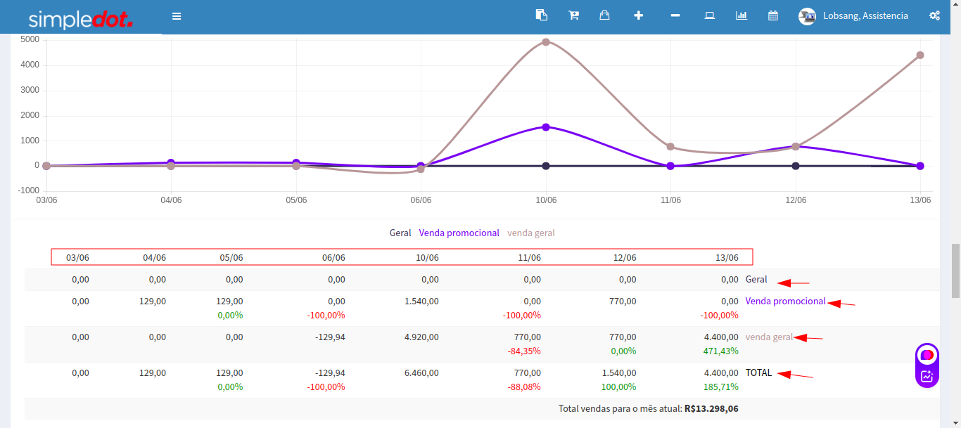Click the minus icon in top bar
This screenshot has width=961, height=428.
pyautogui.click(x=675, y=15)
